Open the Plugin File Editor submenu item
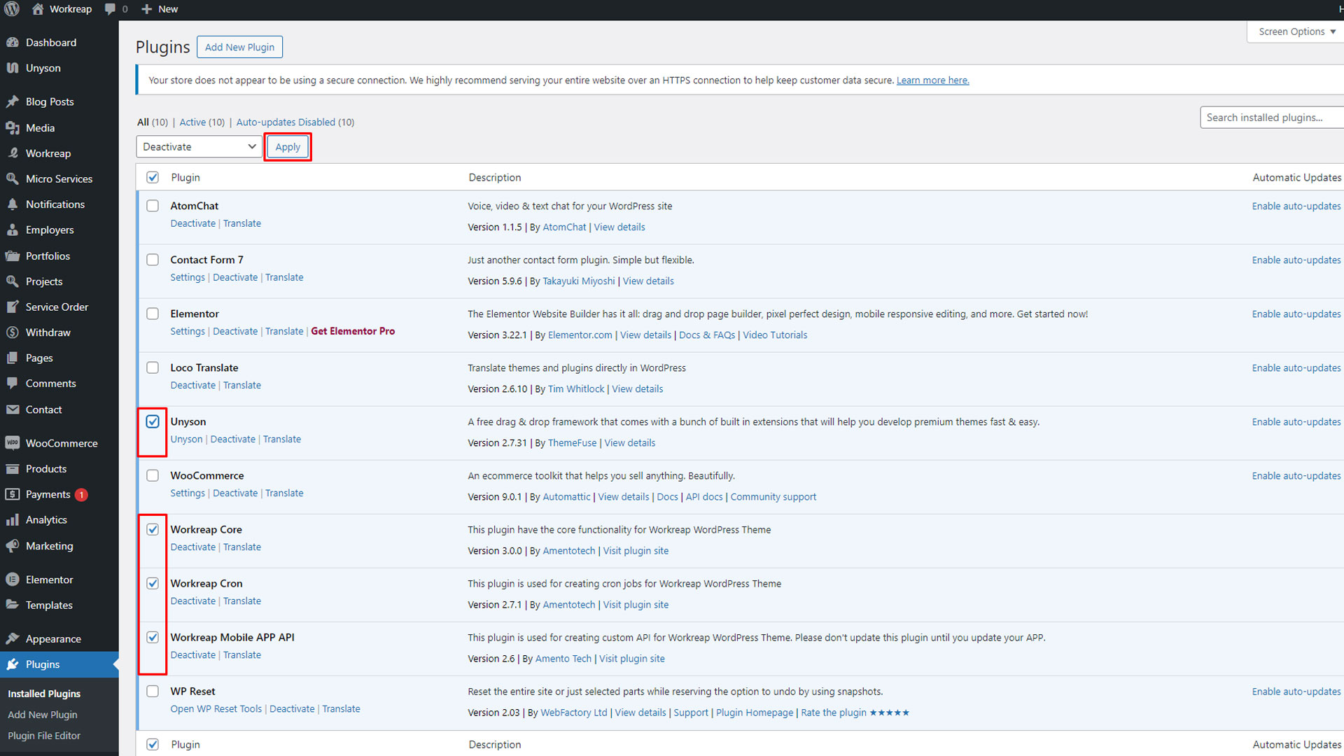 (44, 736)
